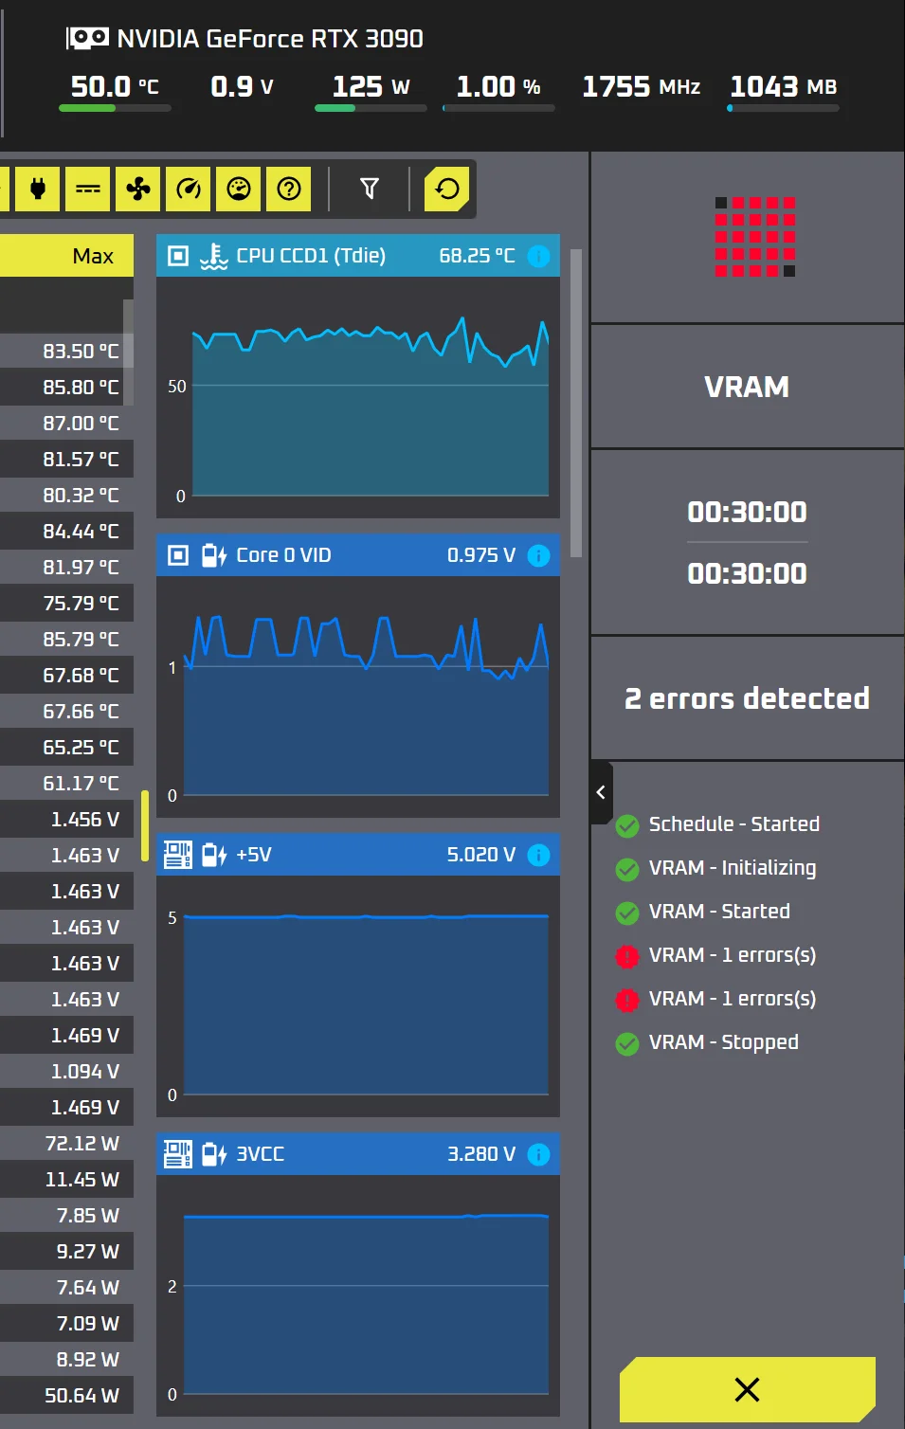The height and width of the screenshot is (1429, 905).
Task: Click the funnel filter icon
Action: (x=370, y=189)
